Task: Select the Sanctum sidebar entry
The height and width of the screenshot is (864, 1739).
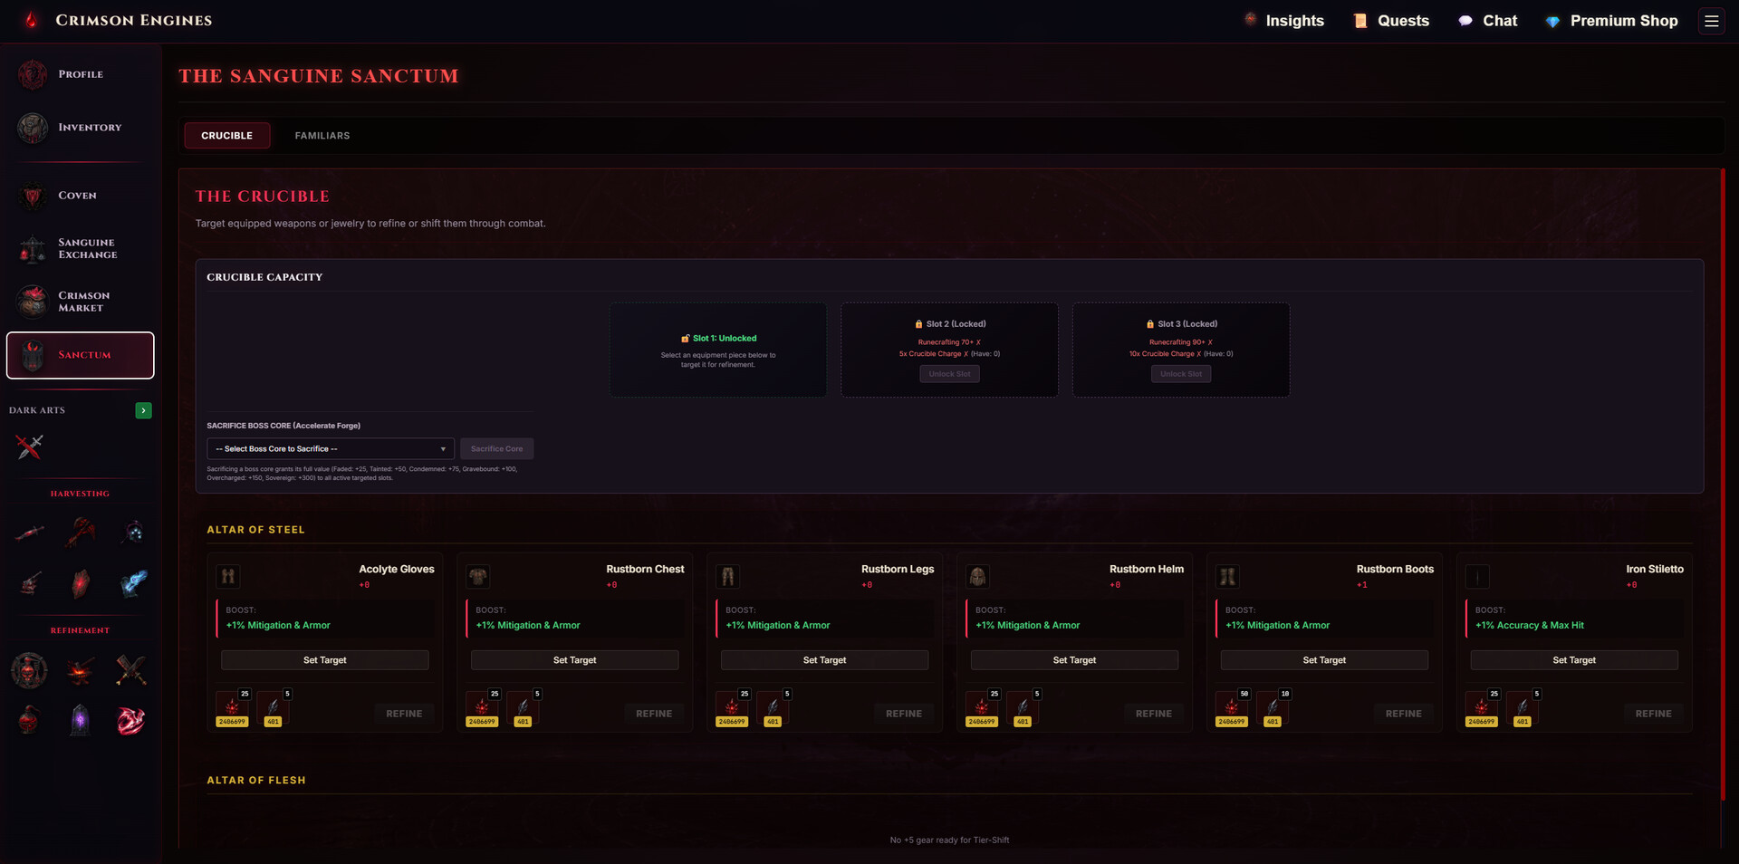Action: (x=80, y=355)
